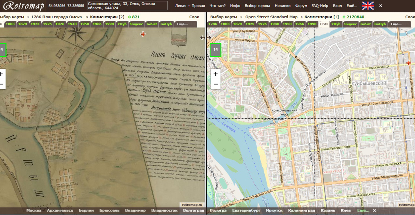The width and height of the screenshot is (415, 215).
Task: Zoom out on the right map
Action: (216, 84)
